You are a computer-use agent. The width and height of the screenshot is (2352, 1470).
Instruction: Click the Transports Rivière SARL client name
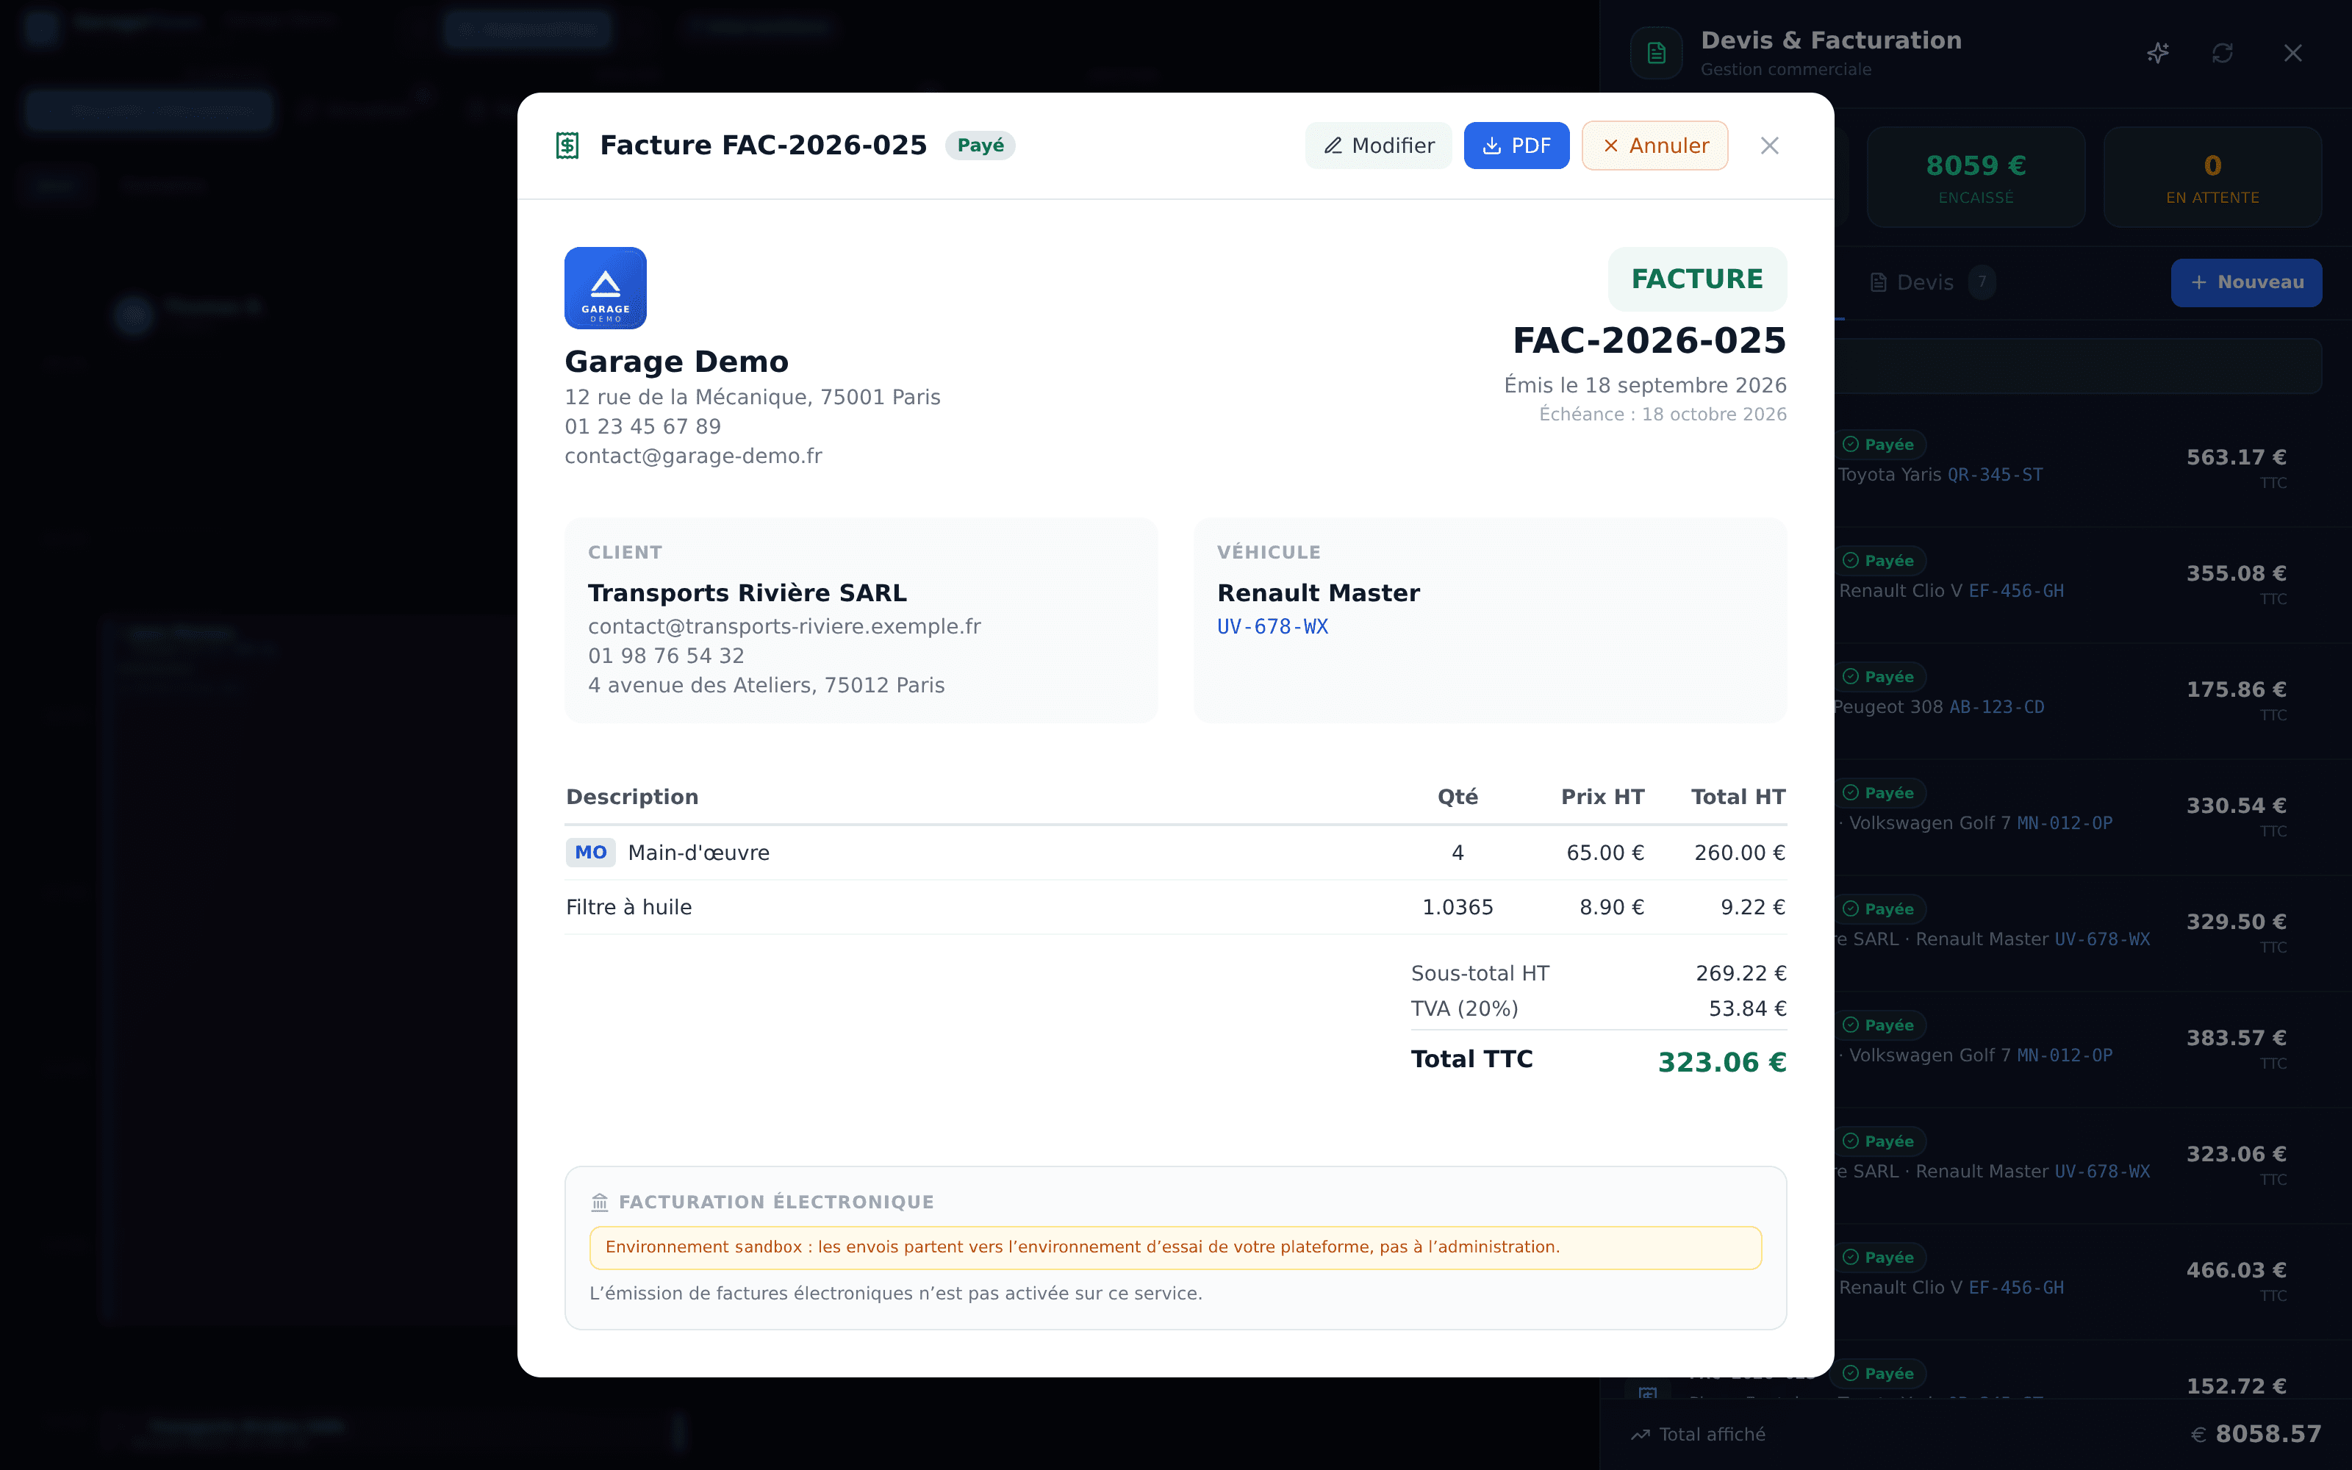[747, 593]
